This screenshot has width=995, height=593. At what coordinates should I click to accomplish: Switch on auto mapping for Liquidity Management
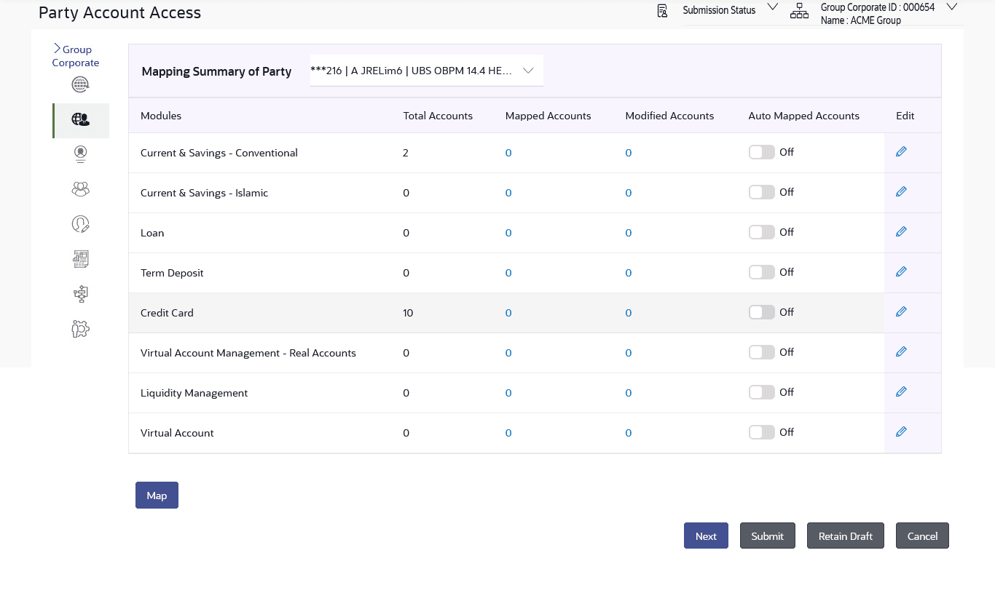click(761, 392)
